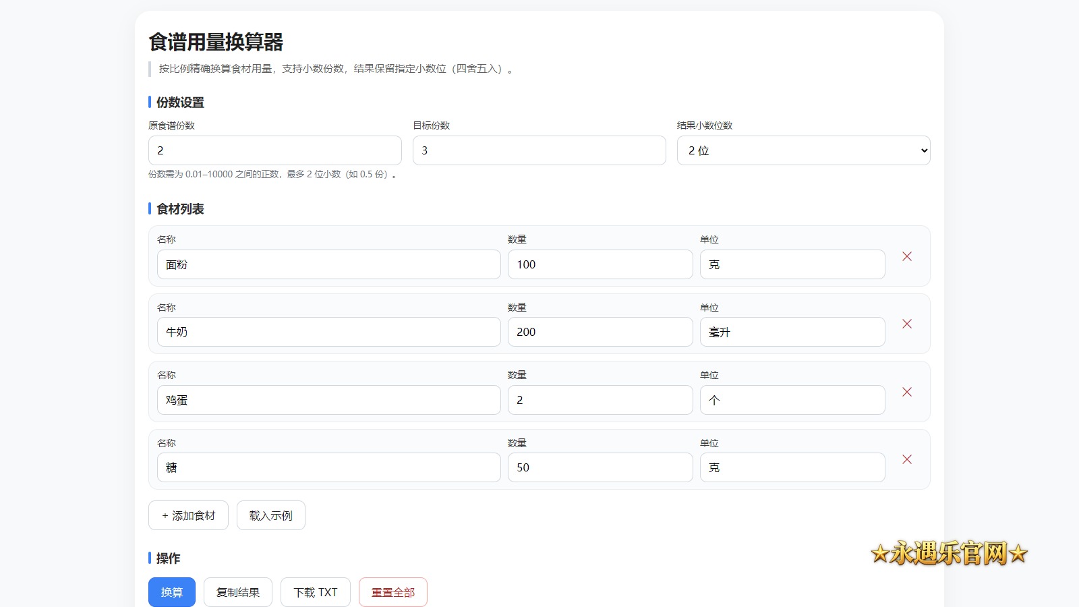Delete the 牛奶 ingredient row

[907, 324]
